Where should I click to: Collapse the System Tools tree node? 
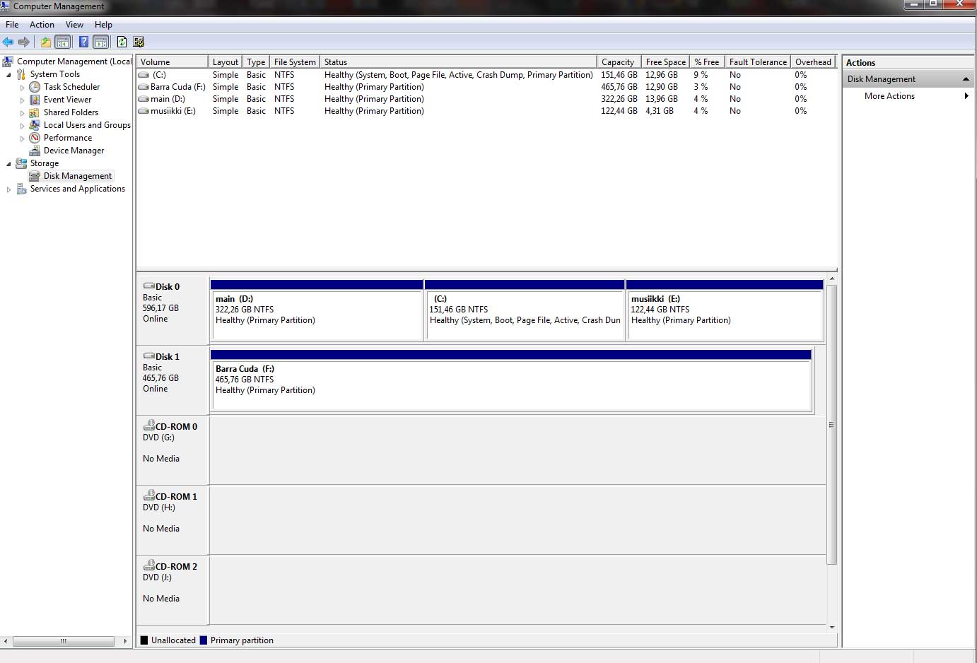click(x=8, y=75)
